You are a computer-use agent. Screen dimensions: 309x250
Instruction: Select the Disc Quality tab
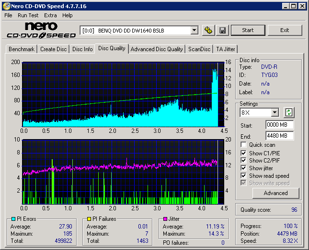tap(112, 48)
